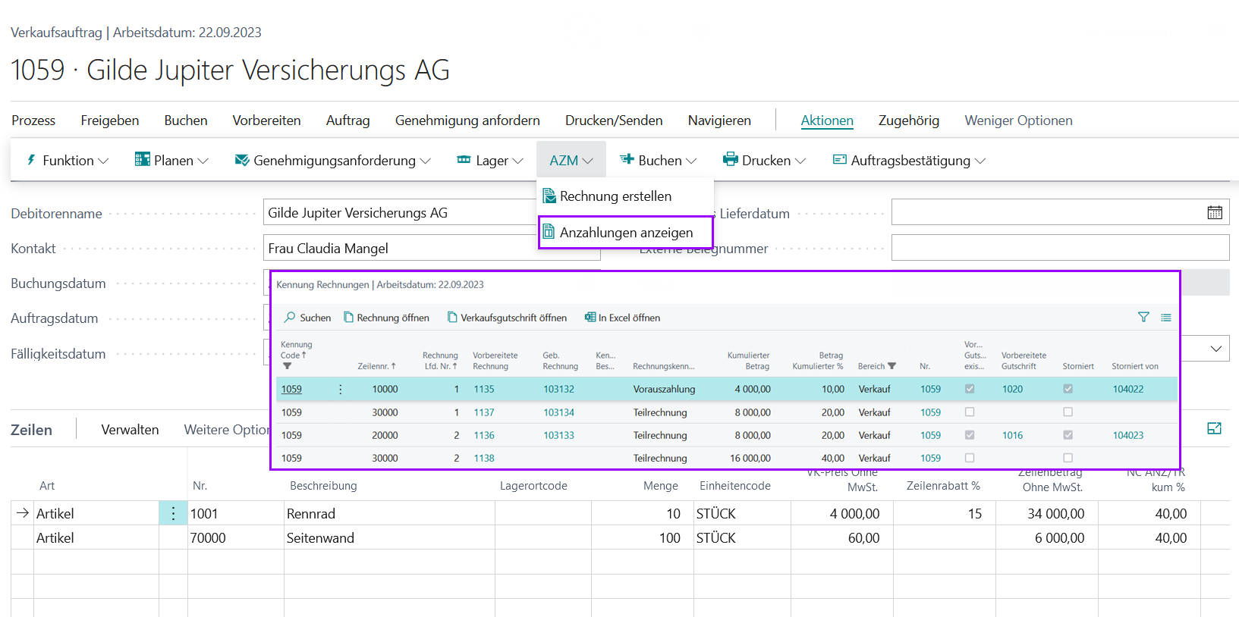Toggle Vor. Guts. exis. checkbox for Rechnung 1136
1239x617 pixels.
tap(970, 435)
